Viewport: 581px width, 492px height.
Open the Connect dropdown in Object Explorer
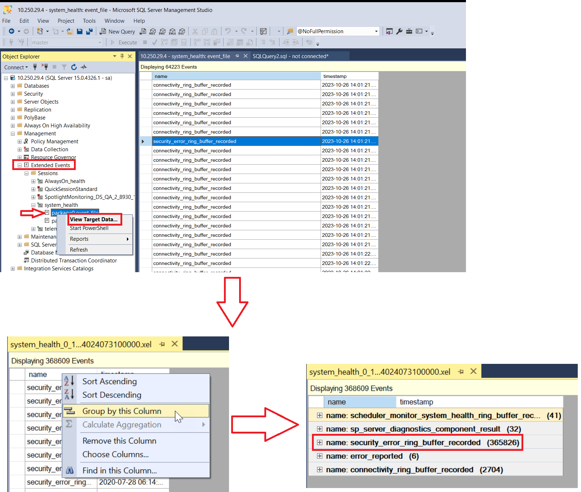16,68
